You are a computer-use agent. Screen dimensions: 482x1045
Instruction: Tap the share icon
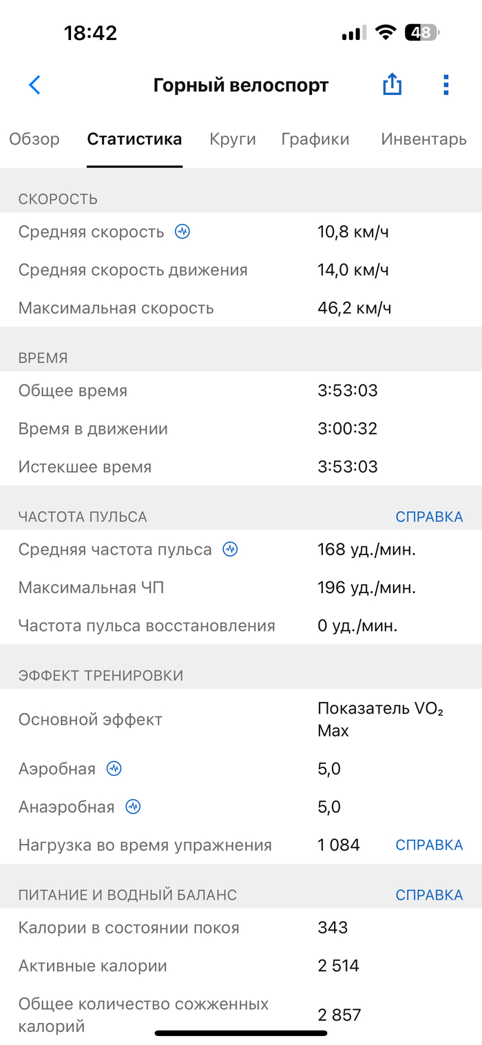[392, 85]
